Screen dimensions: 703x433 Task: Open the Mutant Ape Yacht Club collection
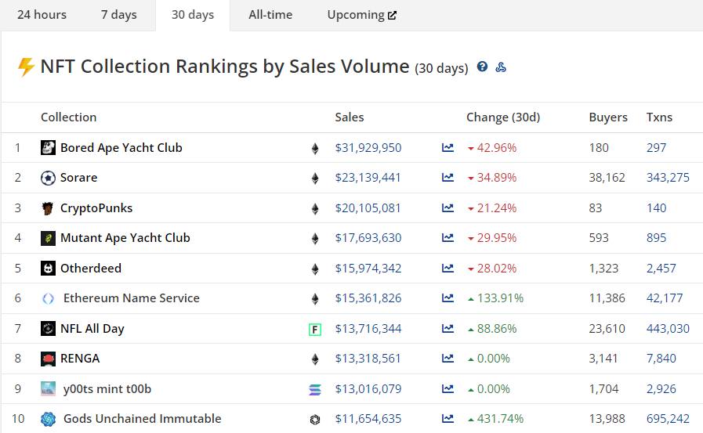click(125, 238)
